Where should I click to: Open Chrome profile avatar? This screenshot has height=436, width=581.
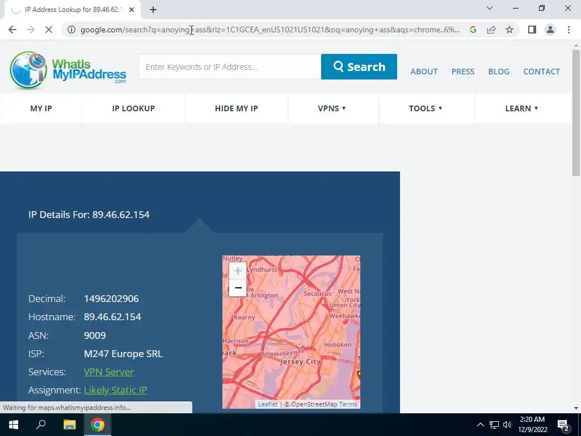click(550, 30)
